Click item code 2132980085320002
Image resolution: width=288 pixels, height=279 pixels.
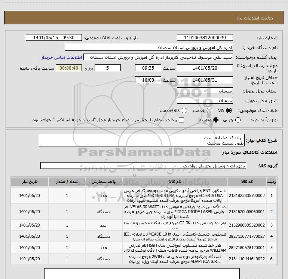247,225
